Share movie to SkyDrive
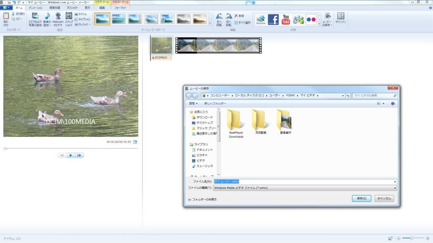 point(260,19)
